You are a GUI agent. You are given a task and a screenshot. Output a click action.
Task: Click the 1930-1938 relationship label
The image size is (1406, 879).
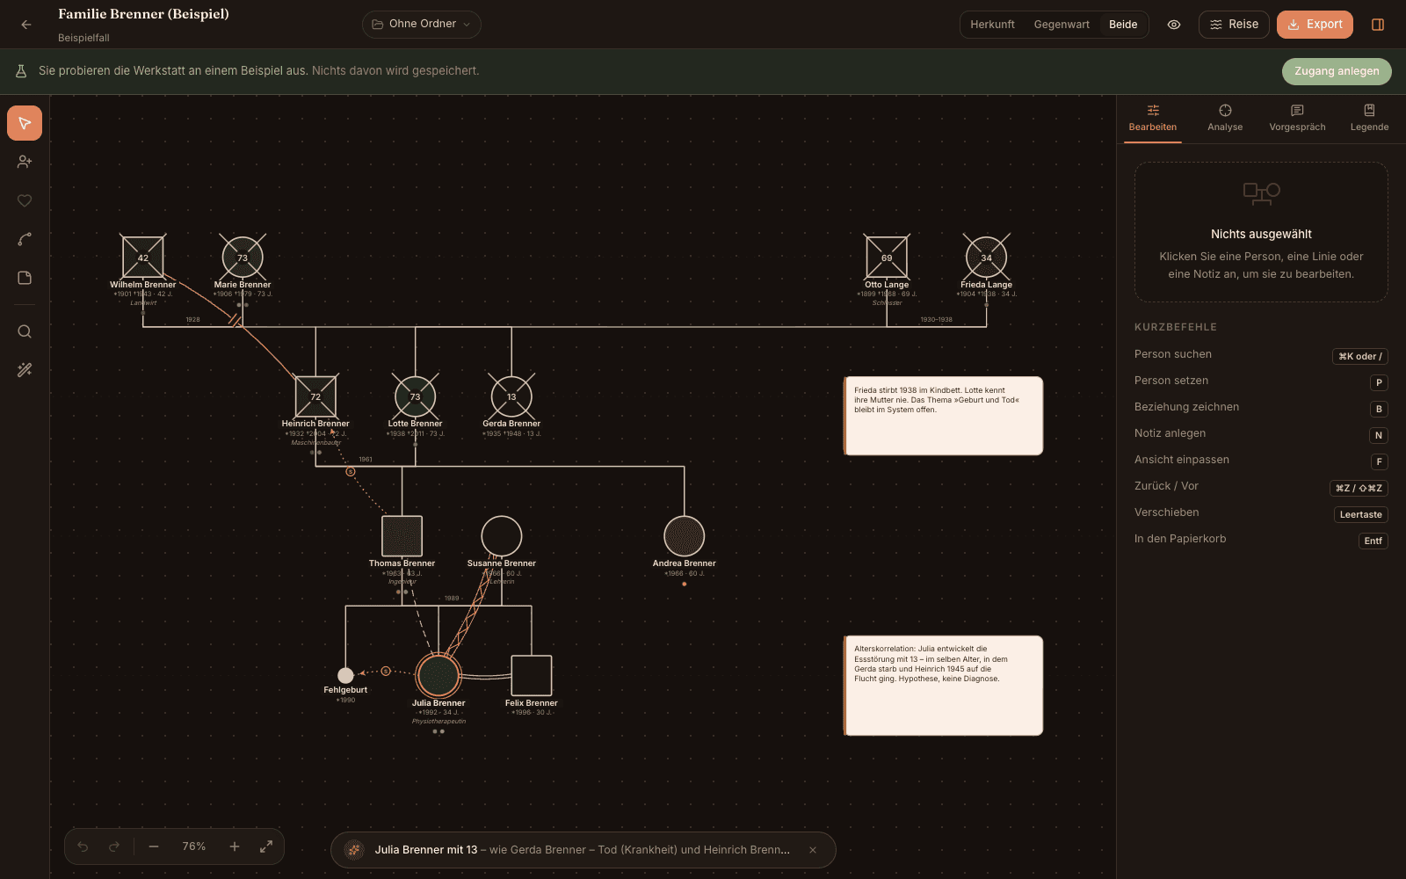pos(936,319)
